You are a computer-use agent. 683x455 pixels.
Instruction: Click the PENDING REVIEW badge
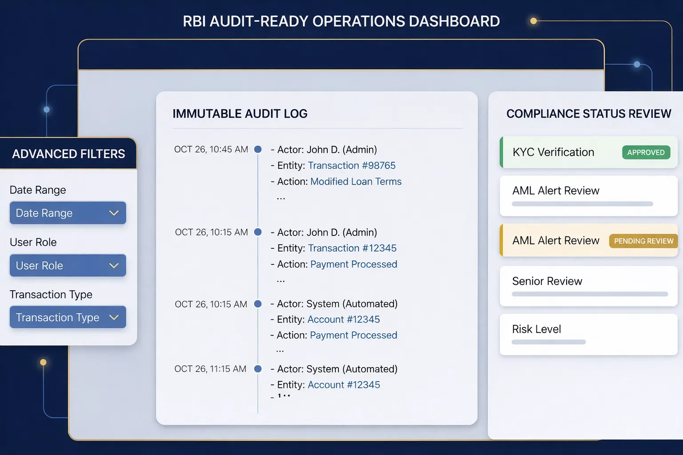[x=643, y=241]
